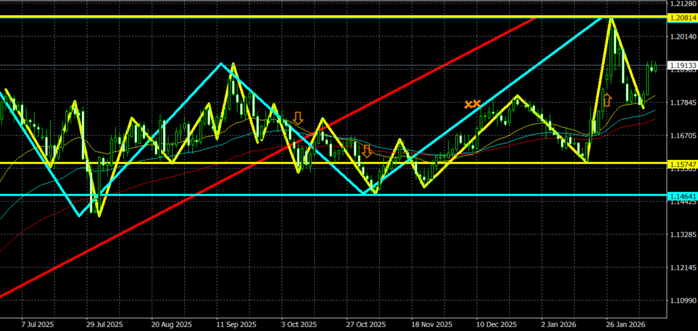Click the 1.20814 yellow price label
Screen dimensions: 698x331
(x=682, y=17)
